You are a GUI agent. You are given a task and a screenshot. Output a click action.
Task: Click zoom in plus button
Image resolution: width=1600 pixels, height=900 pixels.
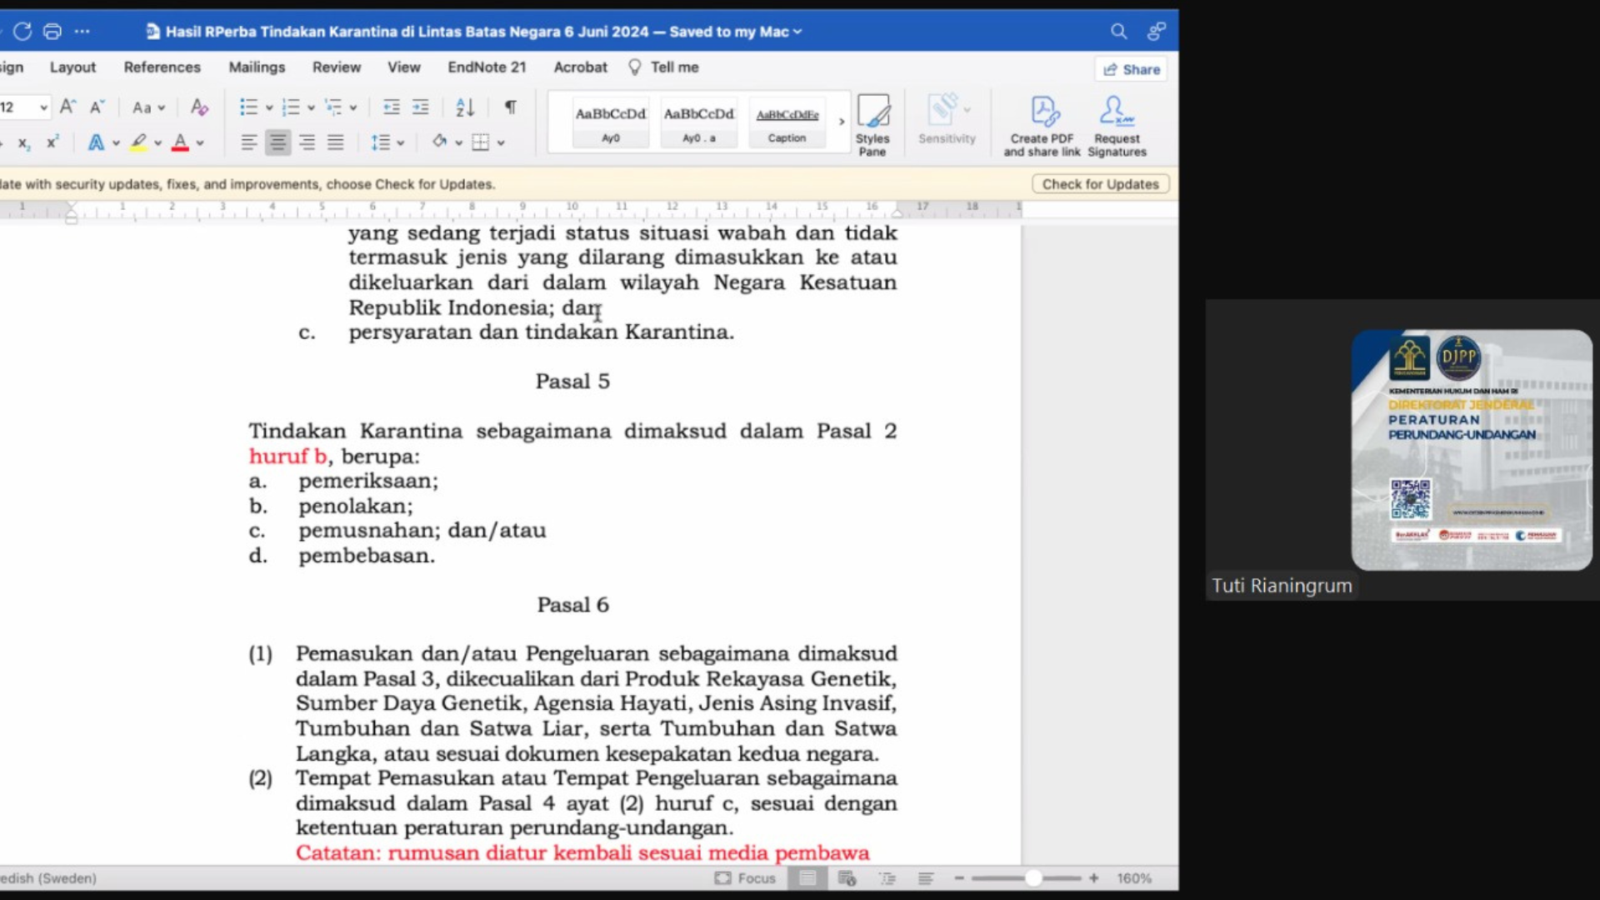(x=1093, y=878)
